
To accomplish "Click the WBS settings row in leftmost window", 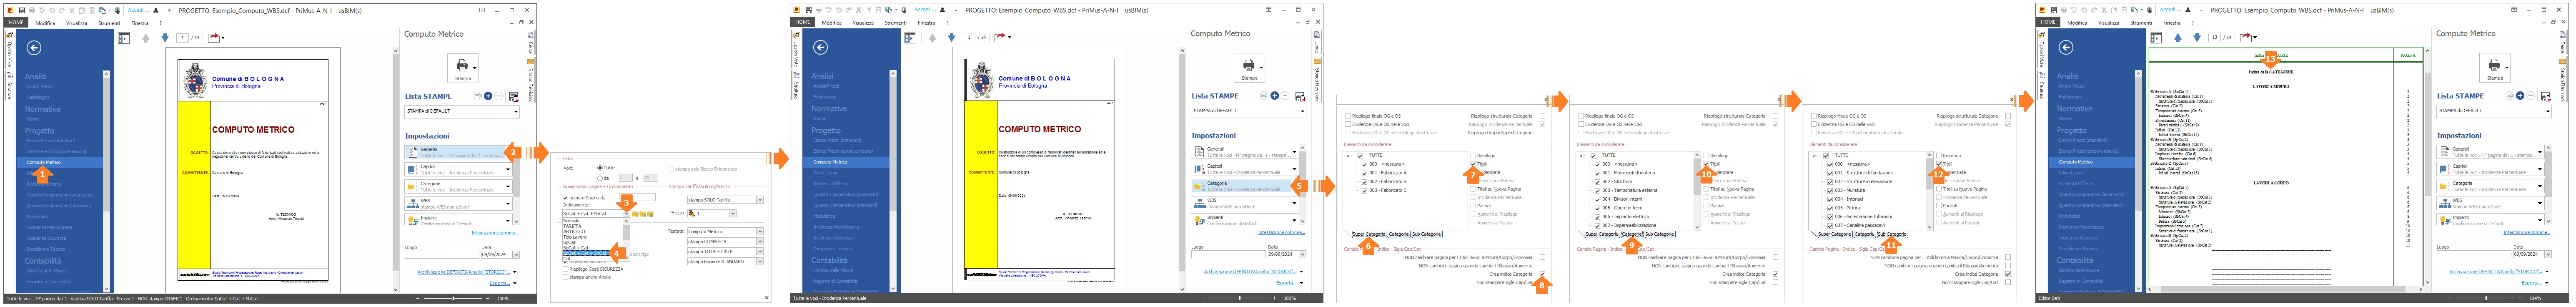I will click(x=459, y=203).
